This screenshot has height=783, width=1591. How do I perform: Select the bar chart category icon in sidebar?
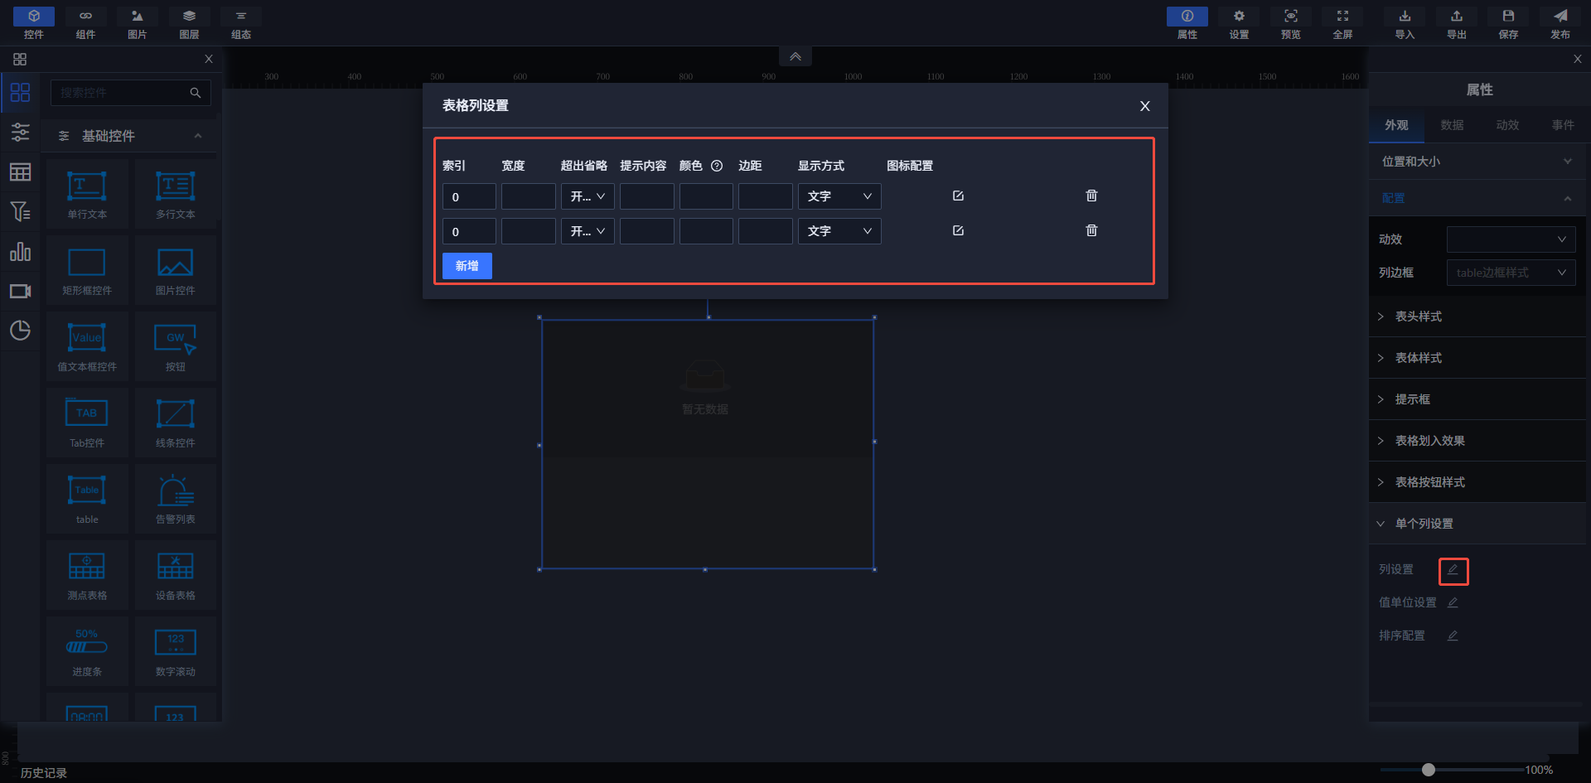click(20, 251)
